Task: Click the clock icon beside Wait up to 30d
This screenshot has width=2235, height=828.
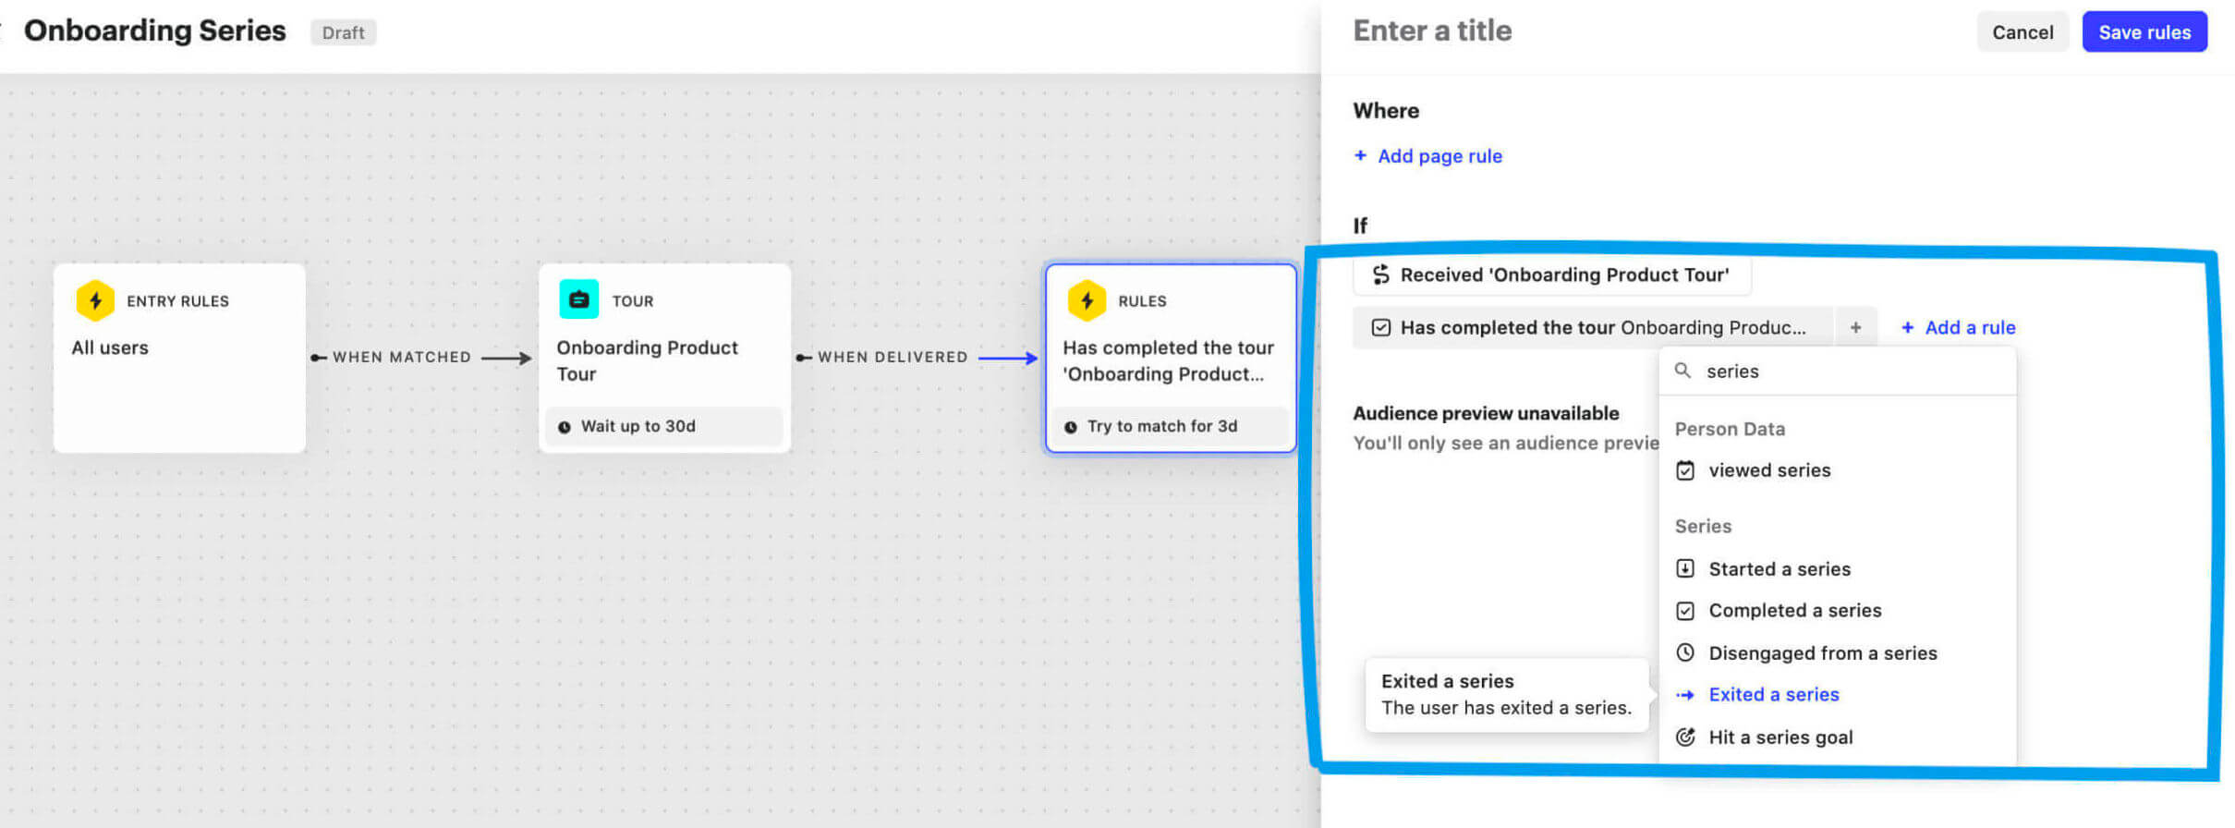Action: [565, 427]
